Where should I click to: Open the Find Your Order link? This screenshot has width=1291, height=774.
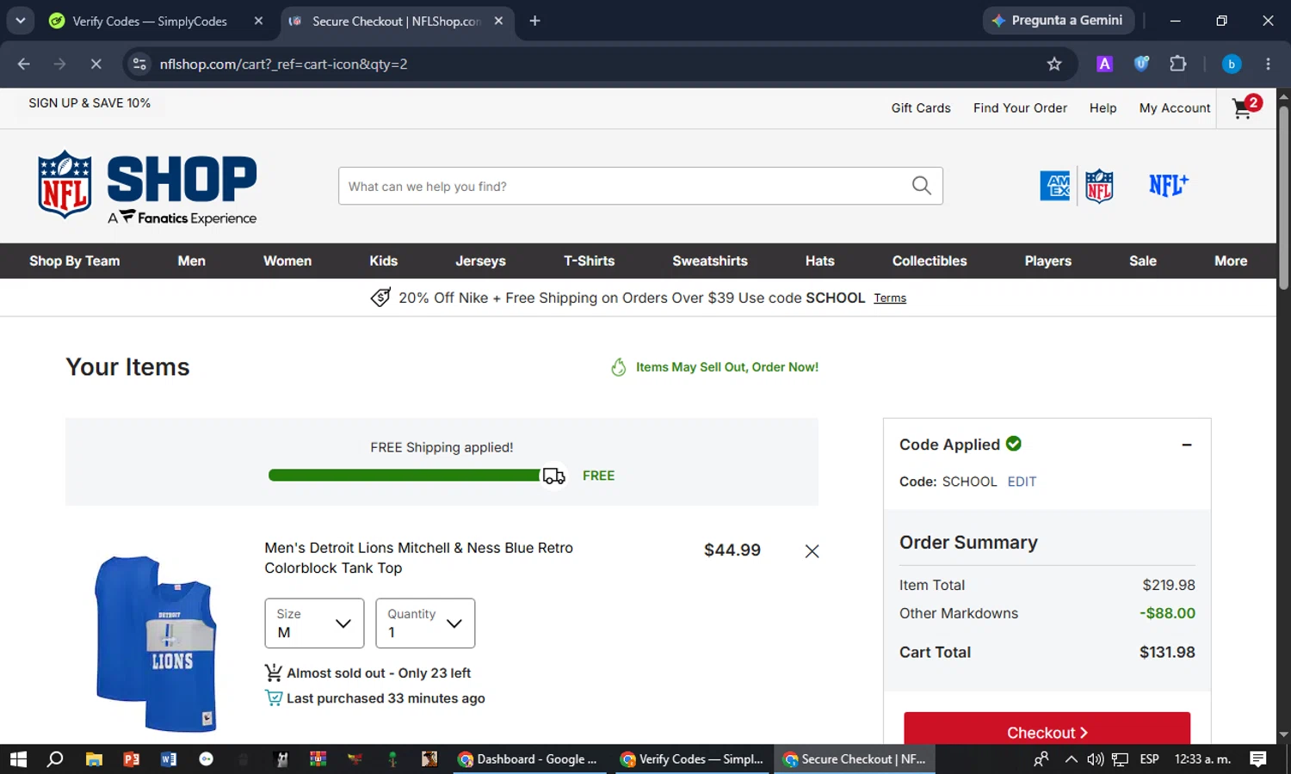(x=1020, y=107)
